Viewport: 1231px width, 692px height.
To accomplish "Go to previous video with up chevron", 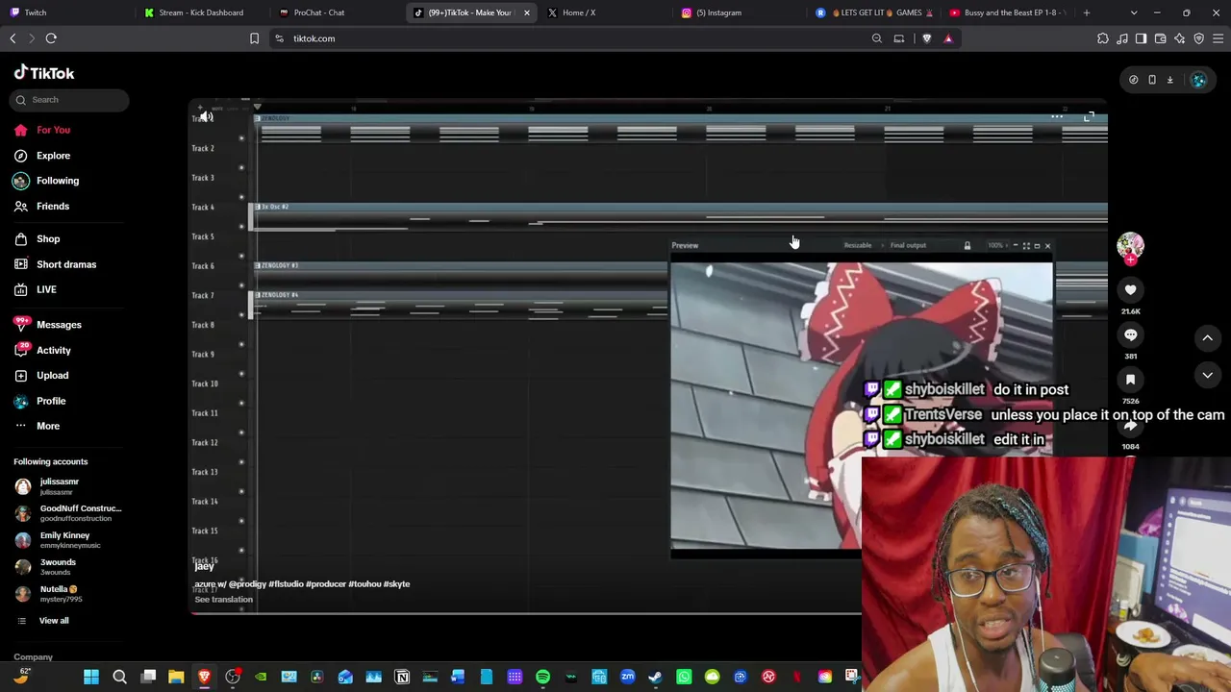I will point(1207,338).
